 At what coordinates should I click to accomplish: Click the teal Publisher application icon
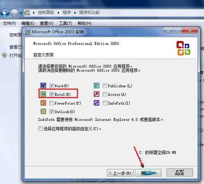click(97, 86)
